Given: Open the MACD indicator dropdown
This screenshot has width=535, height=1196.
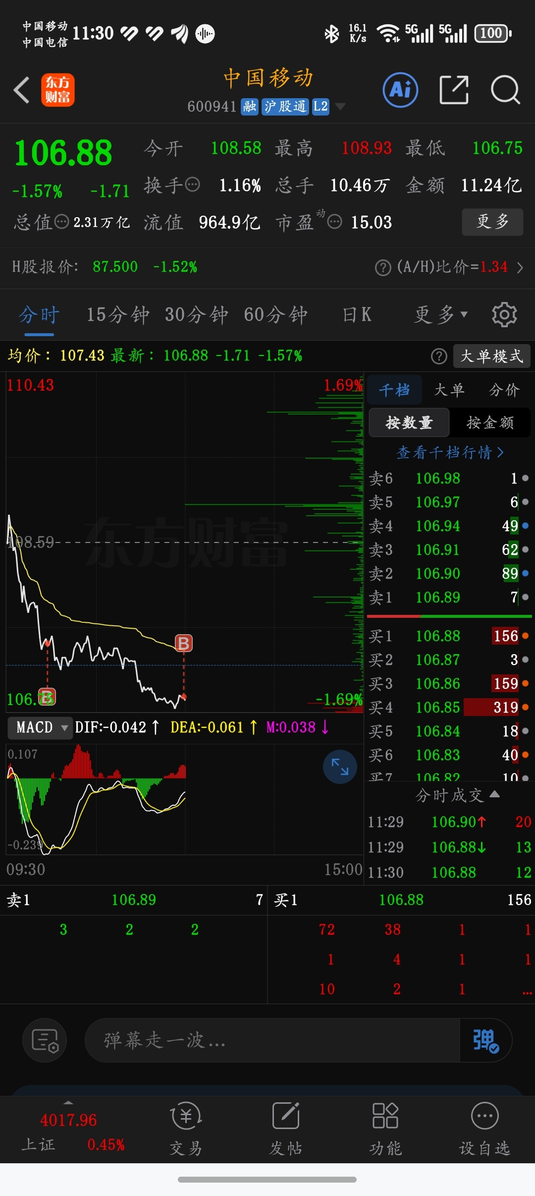Looking at the screenshot, I should 41,727.
